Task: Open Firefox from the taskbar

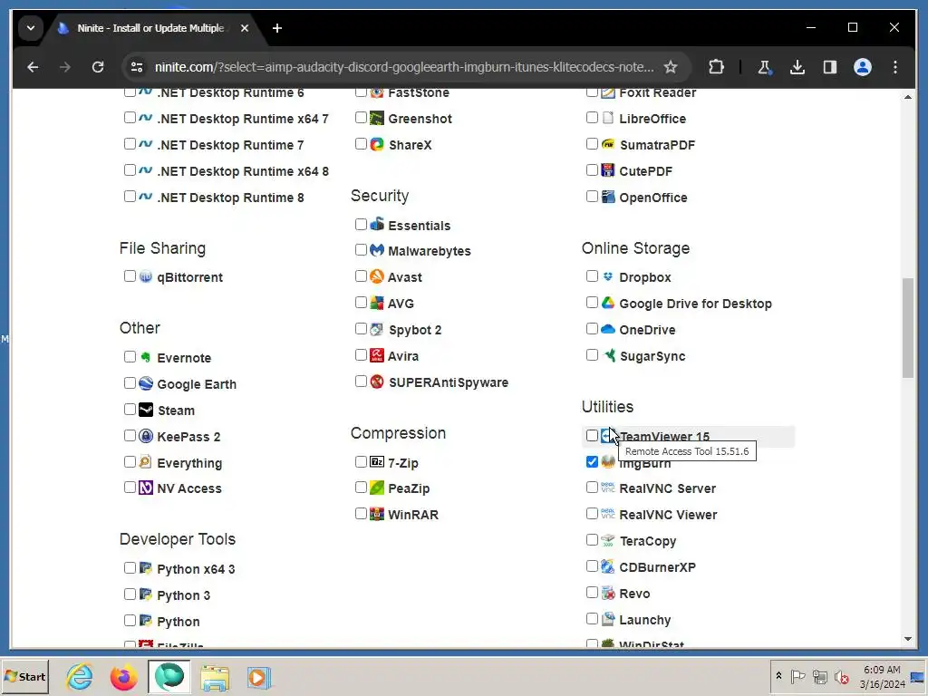Action: tap(123, 677)
